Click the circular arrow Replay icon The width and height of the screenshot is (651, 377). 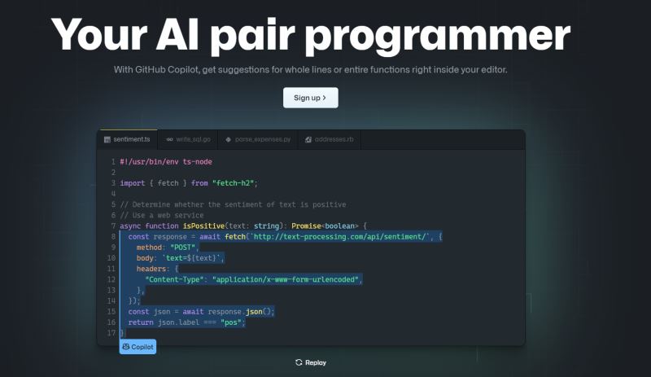pyautogui.click(x=299, y=362)
